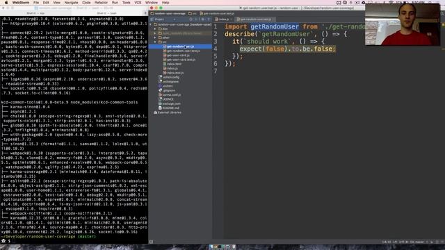This screenshot has width=445, height=250.
Task: Select index.js in project tree
Action: tap(172, 68)
